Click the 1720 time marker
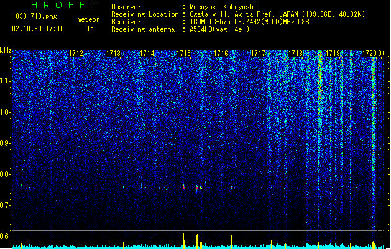Image resolution: width=391 pixels, height=249 pixels. pyautogui.click(x=370, y=54)
